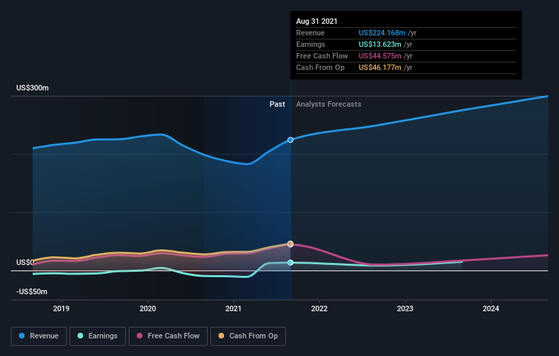The width and height of the screenshot is (559, 356).
Task: Click the blue Revenue legend dot
Action: coord(22,336)
